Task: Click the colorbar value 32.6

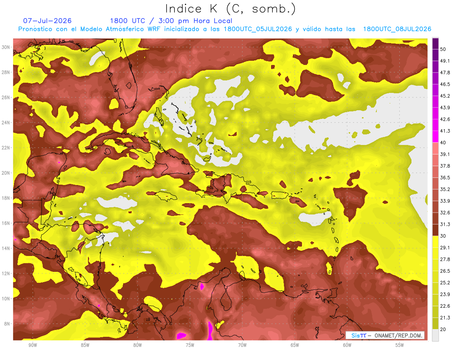Action: 445,213
